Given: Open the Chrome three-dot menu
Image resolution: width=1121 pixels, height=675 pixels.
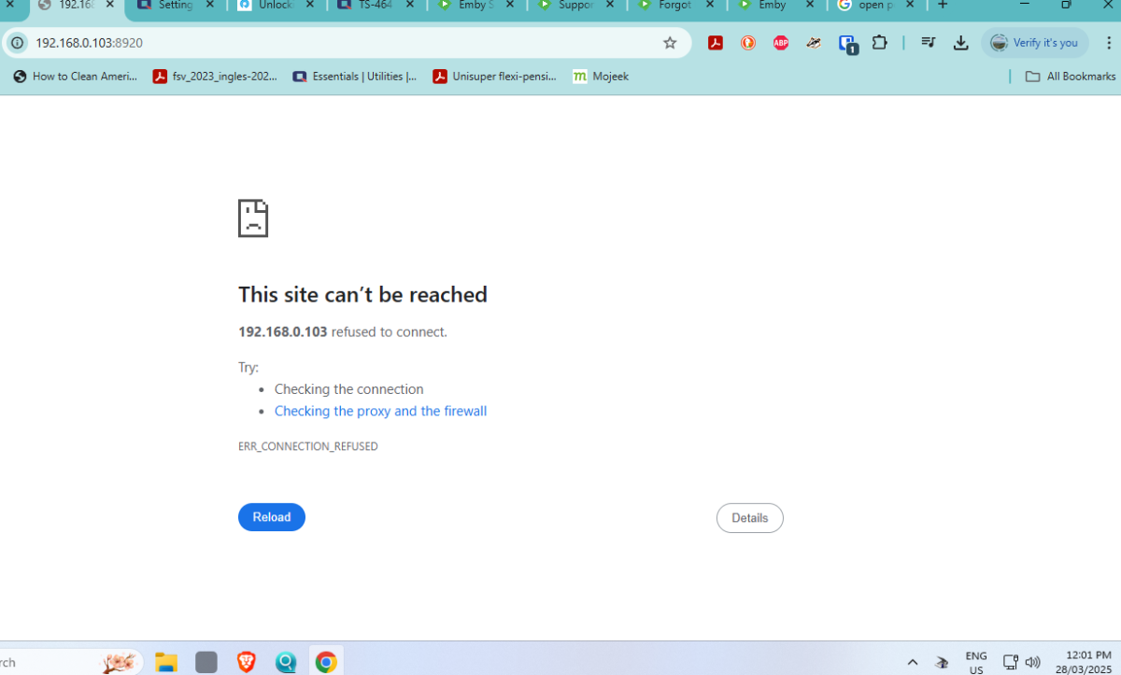Looking at the screenshot, I should click(x=1108, y=43).
